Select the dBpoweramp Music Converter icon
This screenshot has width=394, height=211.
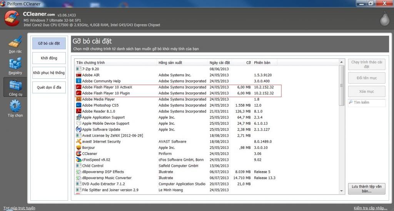(x=78, y=178)
